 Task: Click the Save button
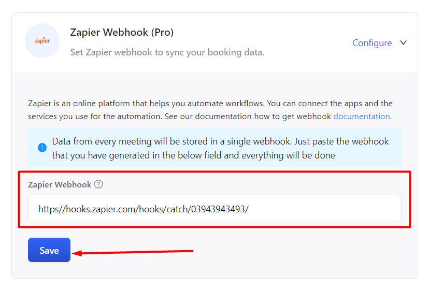(x=49, y=250)
